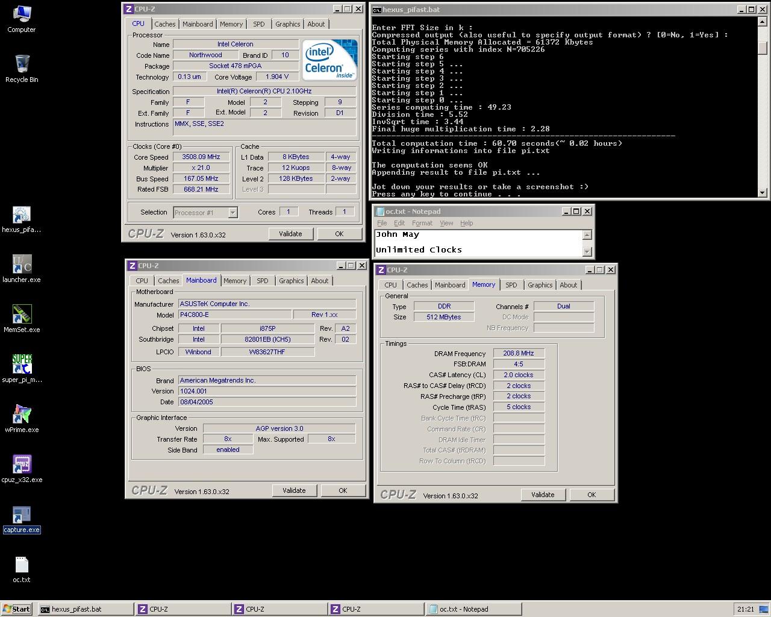Select the oc.txt file icon on desktop
771x617 pixels.
pyautogui.click(x=22, y=569)
